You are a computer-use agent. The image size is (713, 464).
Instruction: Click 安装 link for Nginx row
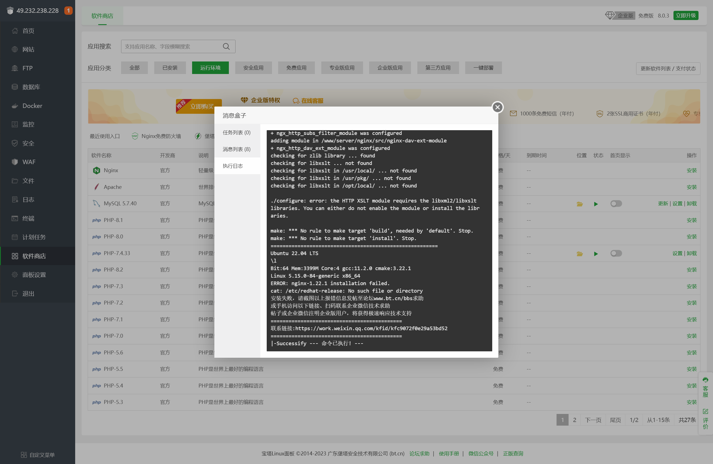coord(692,170)
